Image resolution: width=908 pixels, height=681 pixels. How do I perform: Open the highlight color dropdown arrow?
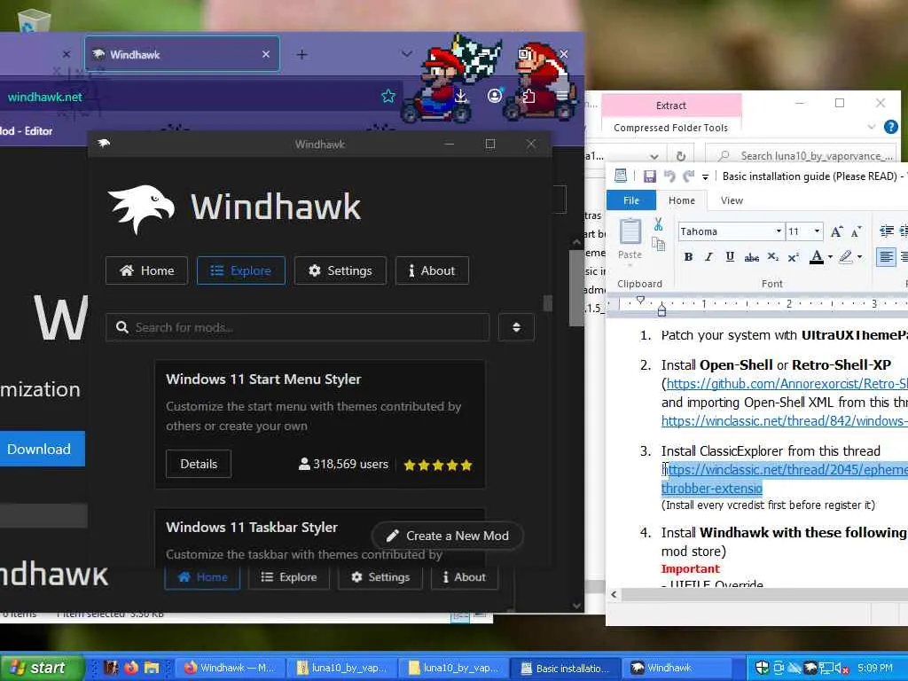click(x=859, y=256)
